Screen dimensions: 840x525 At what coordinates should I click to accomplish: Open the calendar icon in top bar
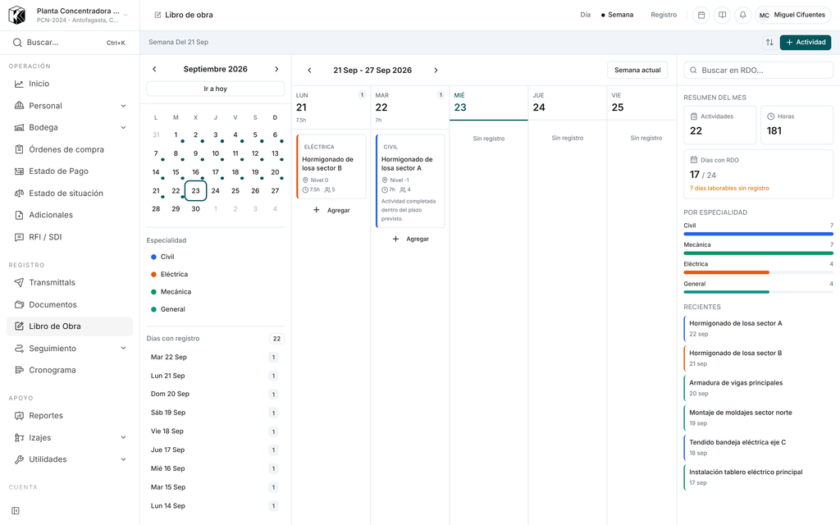click(701, 15)
